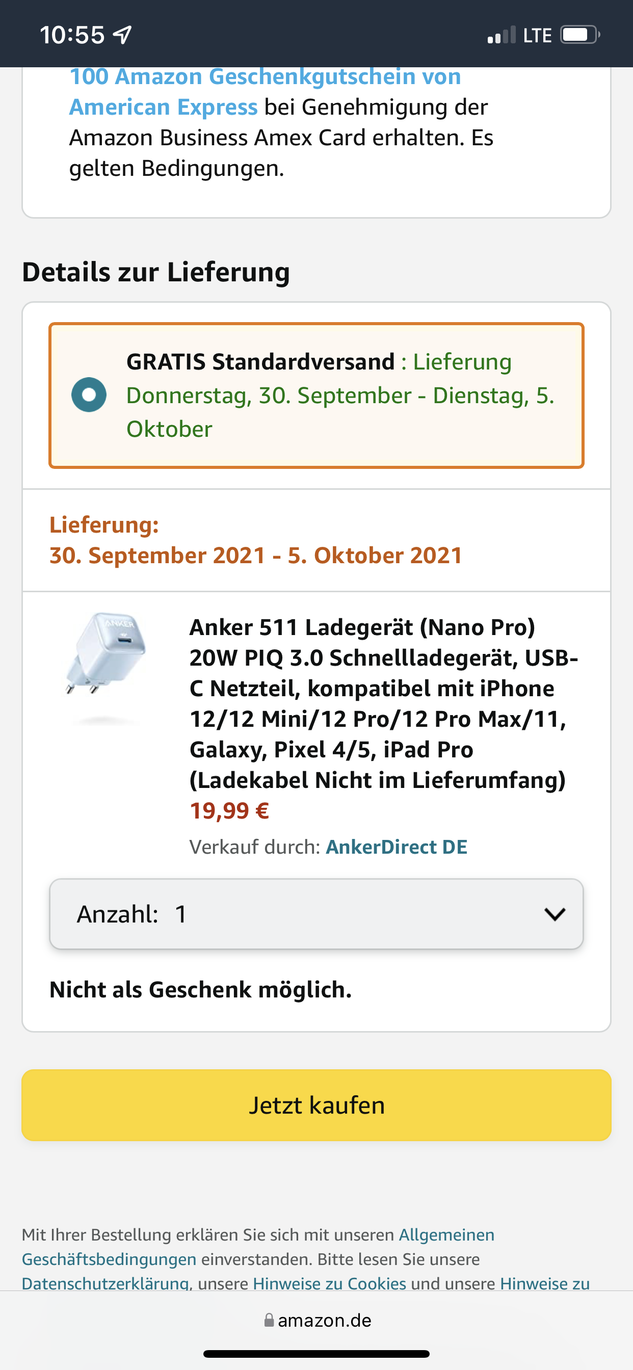Open the Anzahl quantity dropdown
This screenshot has height=1370, width=633.
tap(316, 914)
